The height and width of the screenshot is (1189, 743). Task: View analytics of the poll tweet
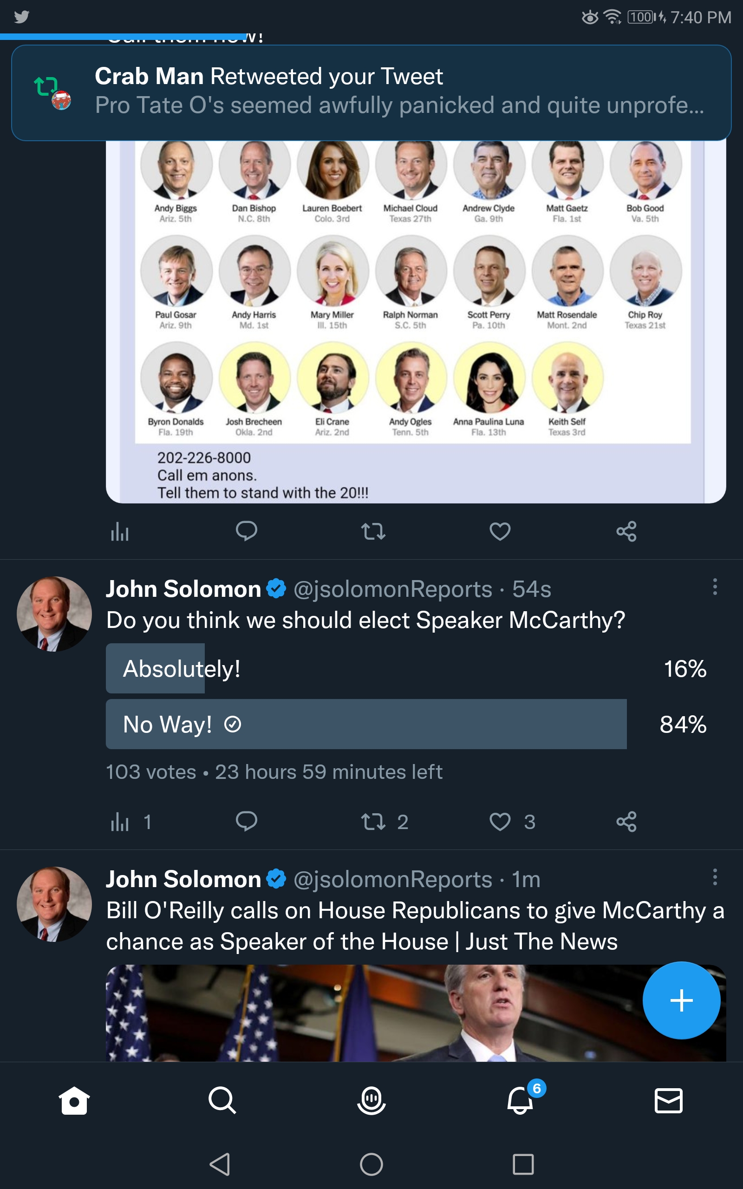coord(120,822)
